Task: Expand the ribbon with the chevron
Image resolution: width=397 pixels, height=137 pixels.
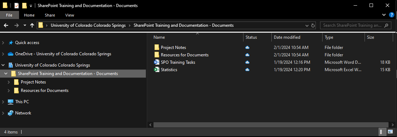Action: [384, 15]
